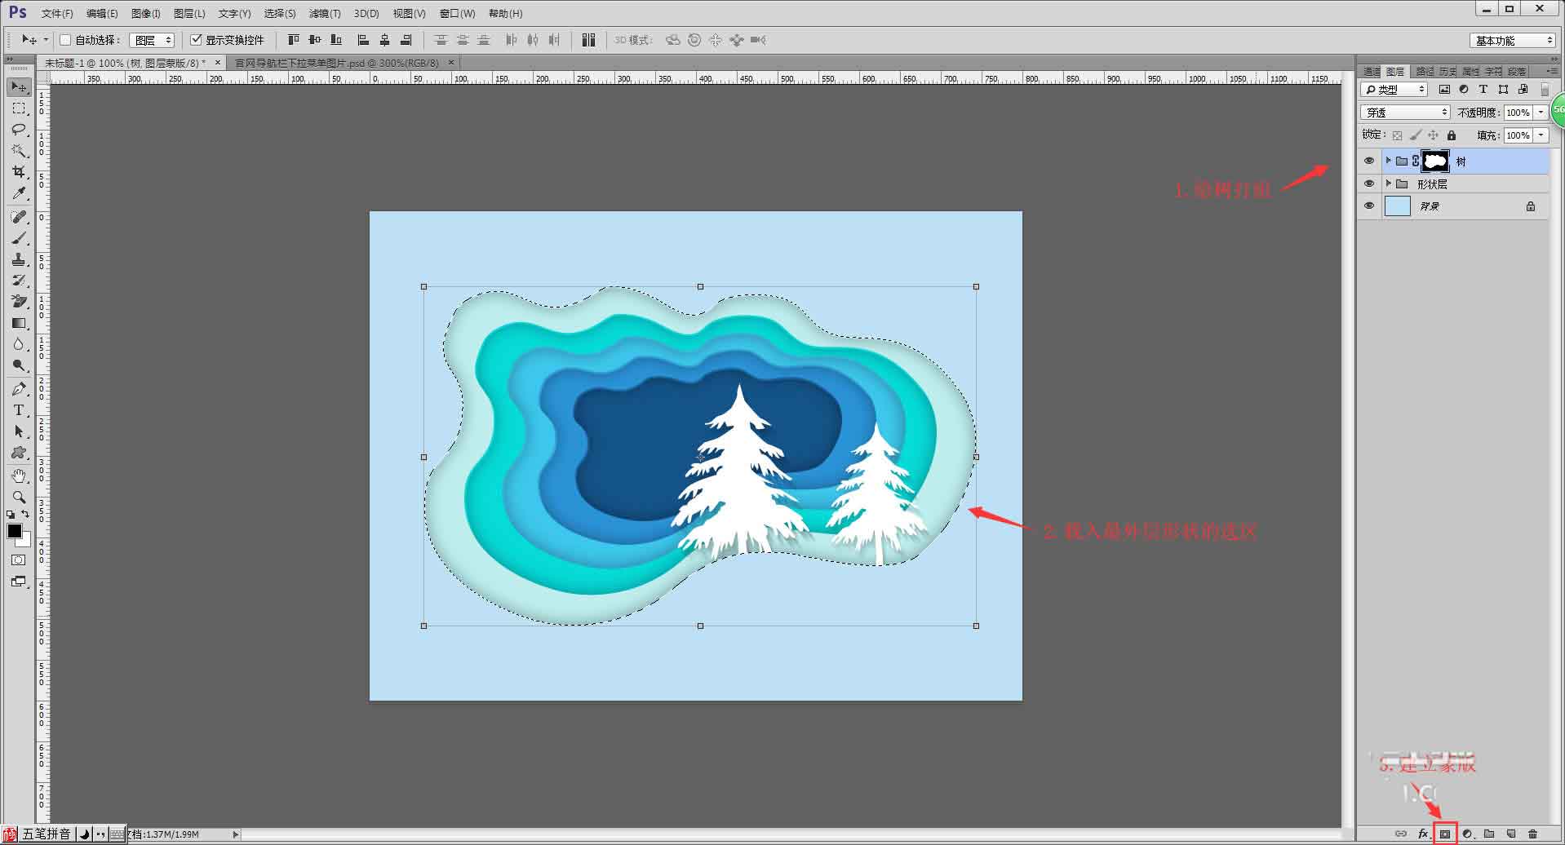Open the 图像(I) menu

click(146, 14)
